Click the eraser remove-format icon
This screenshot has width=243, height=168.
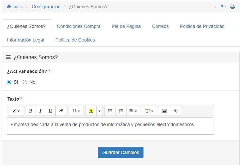click(61, 111)
